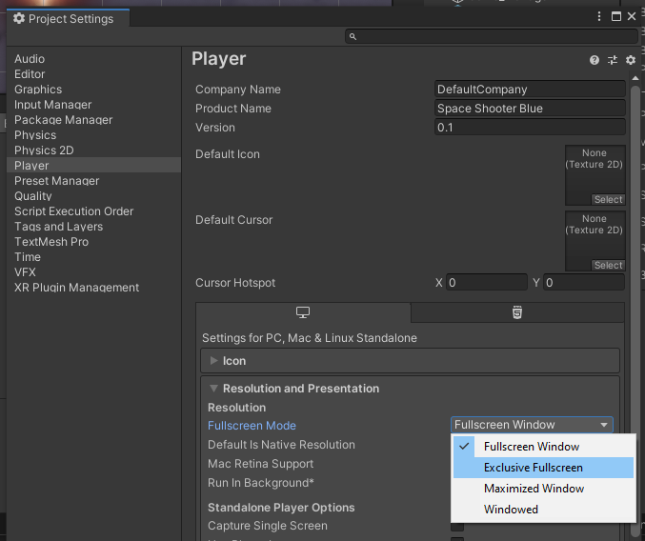The width and height of the screenshot is (645, 541).
Task: Open the Player help documentation icon
Action: tap(594, 60)
